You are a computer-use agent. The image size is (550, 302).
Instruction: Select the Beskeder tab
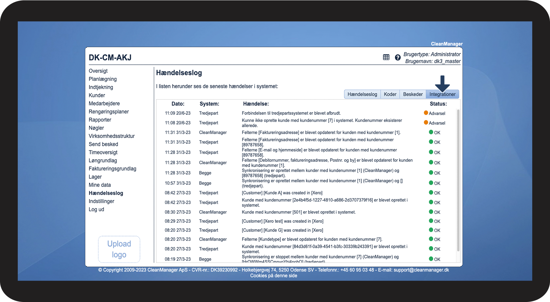pos(413,94)
